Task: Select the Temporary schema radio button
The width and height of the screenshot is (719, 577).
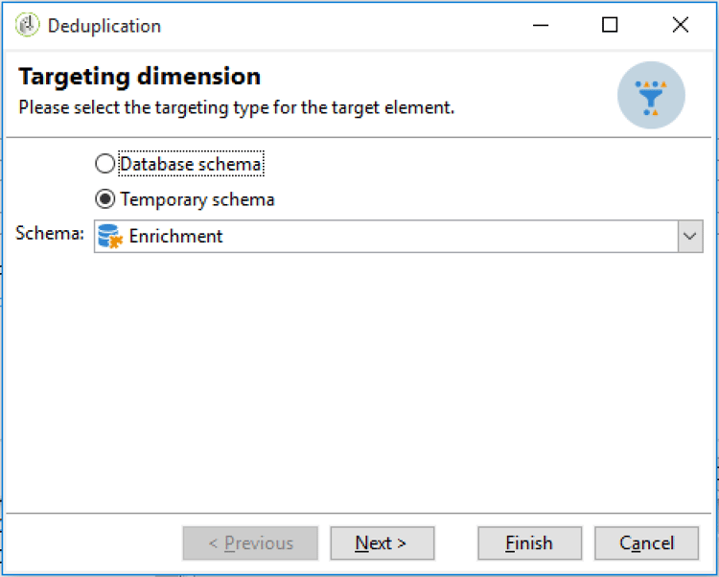Action: pyautogui.click(x=105, y=199)
